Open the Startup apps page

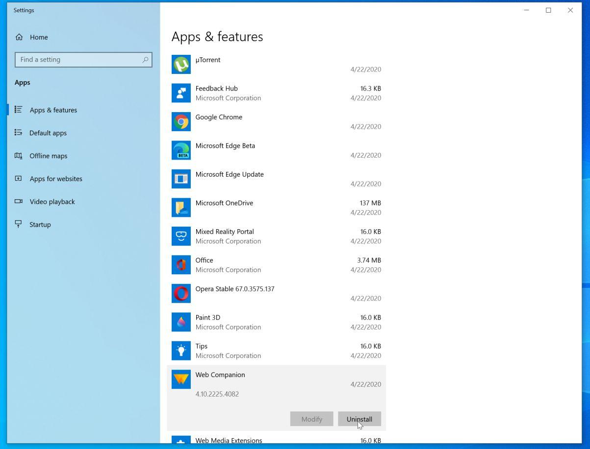[x=40, y=225]
